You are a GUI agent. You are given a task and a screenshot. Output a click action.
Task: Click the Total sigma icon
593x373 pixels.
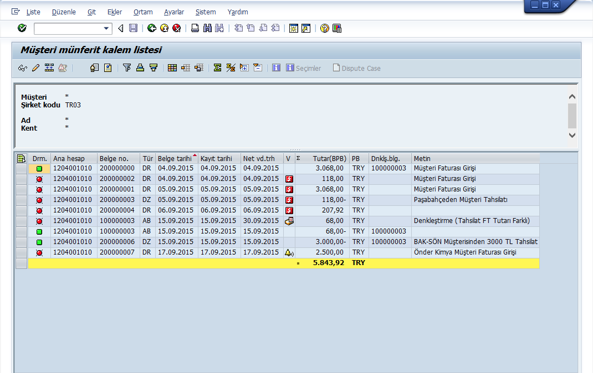pyautogui.click(x=217, y=68)
